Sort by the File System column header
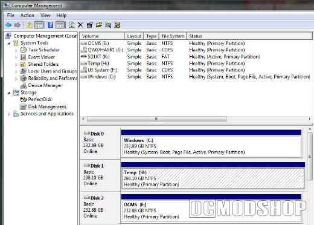This screenshot has width=314, height=225. (173, 36)
